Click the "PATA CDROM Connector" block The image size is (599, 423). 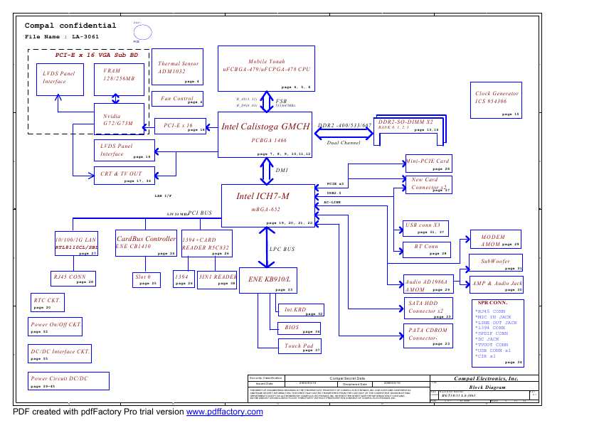pyautogui.click(x=429, y=336)
